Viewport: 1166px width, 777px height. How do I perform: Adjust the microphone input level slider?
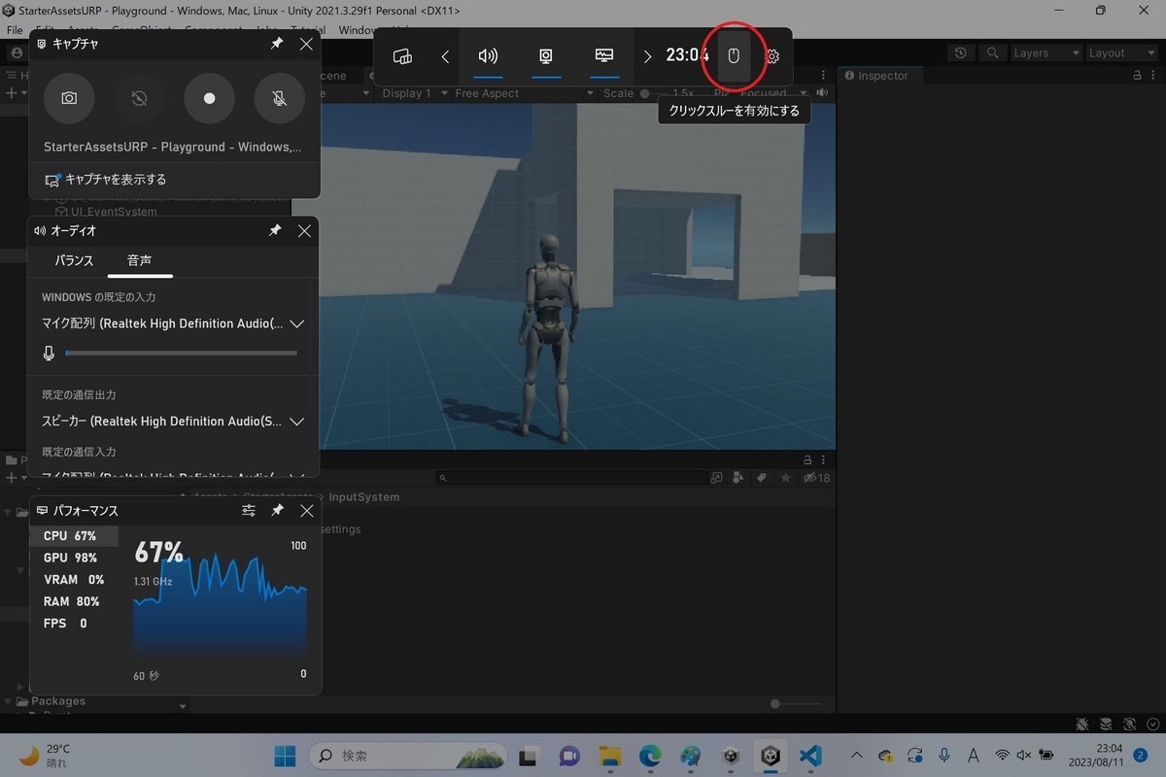[x=181, y=354]
